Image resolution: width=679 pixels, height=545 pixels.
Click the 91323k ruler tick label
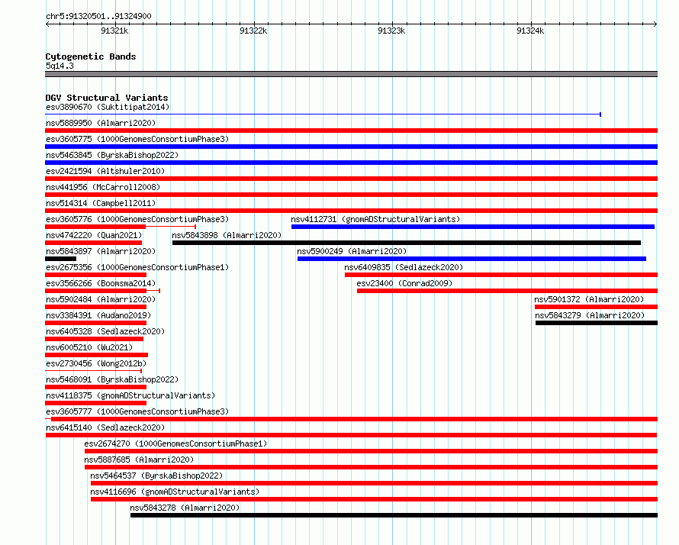point(391,31)
